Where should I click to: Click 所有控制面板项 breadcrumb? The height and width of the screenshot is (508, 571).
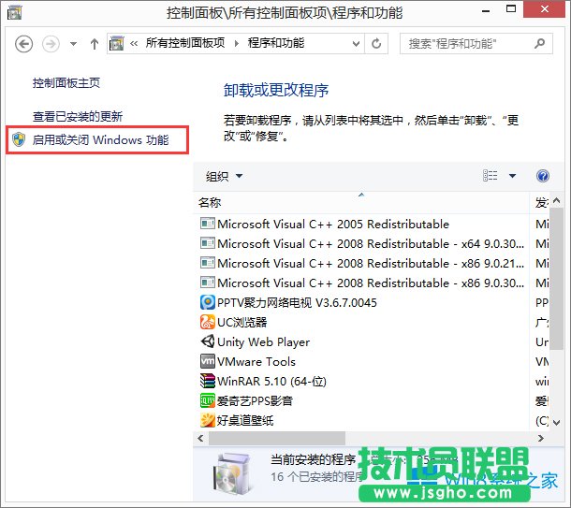[x=185, y=43]
